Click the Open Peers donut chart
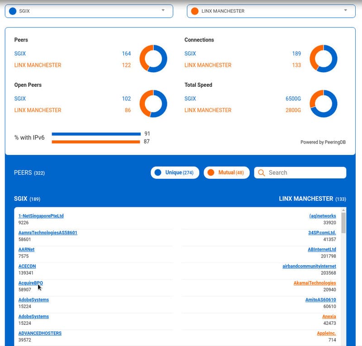The image size is (362, 346). click(153, 103)
